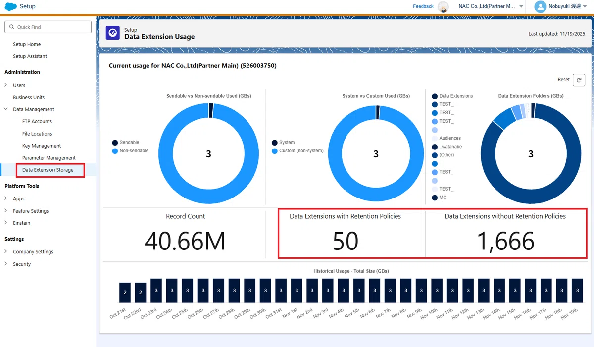Collapse the Data Management section
The height and width of the screenshot is (347, 594).
[x=6, y=109]
